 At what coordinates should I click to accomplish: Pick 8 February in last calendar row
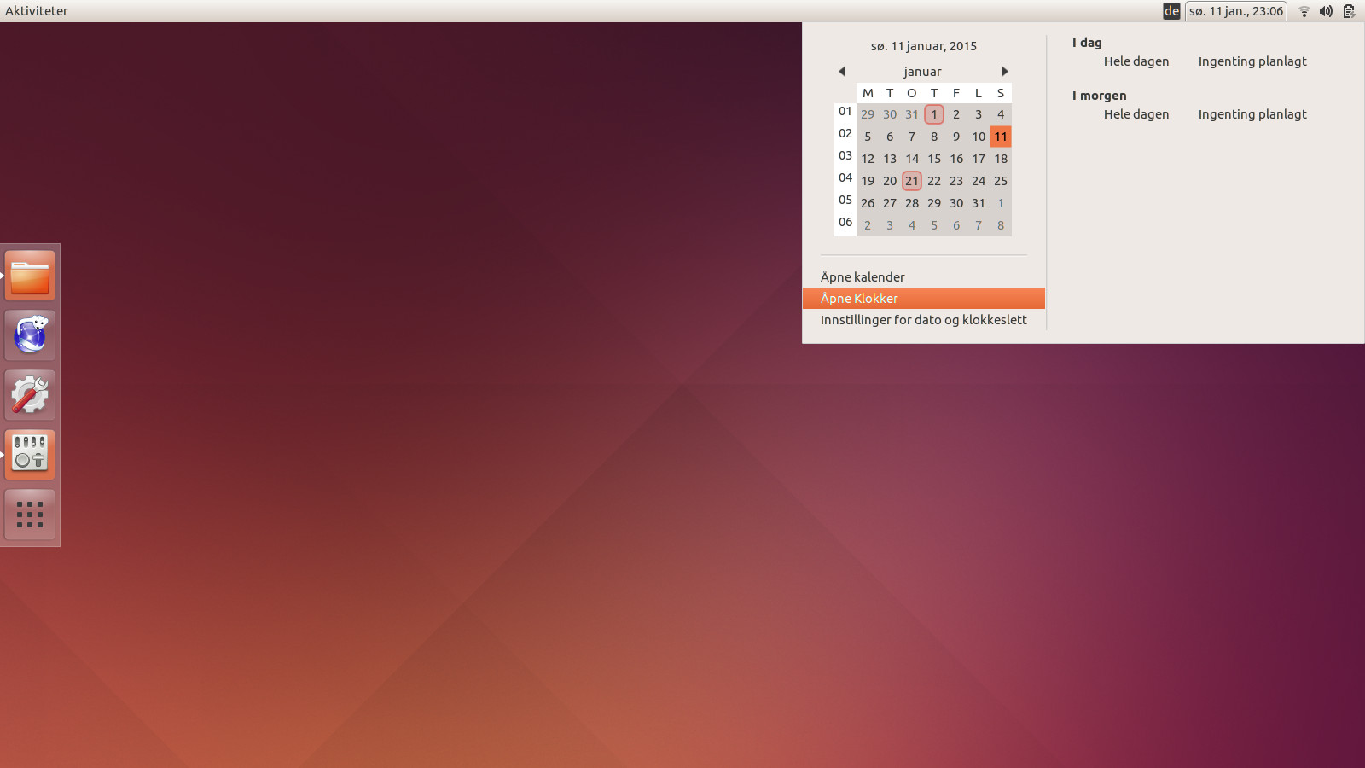1001,225
